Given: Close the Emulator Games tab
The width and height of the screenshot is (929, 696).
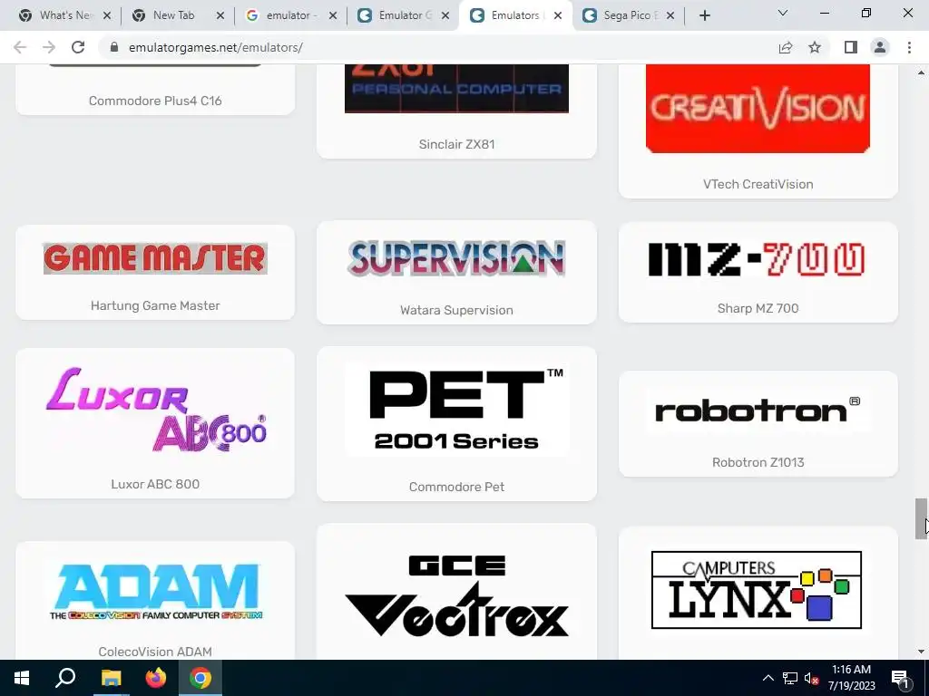Looking at the screenshot, I should click(446, 15).
